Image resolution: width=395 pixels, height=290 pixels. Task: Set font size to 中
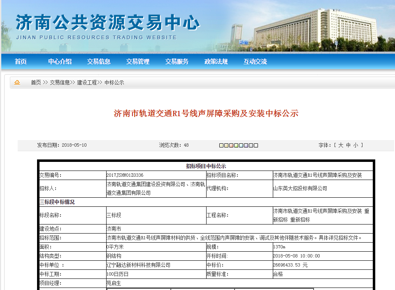point(348,145)
